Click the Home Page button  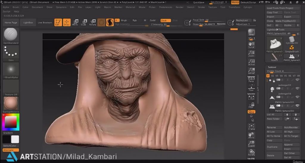[x=11, y=23]
